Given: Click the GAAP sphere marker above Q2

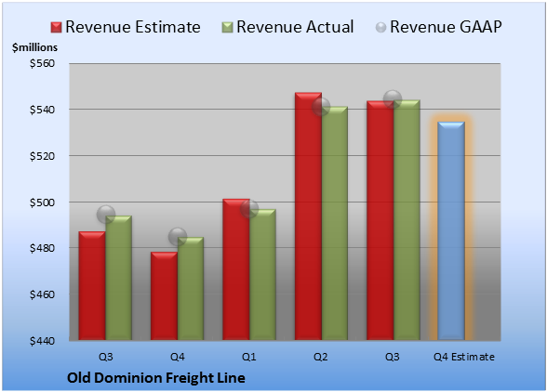Looking at the screenshot, I should 321,107.
